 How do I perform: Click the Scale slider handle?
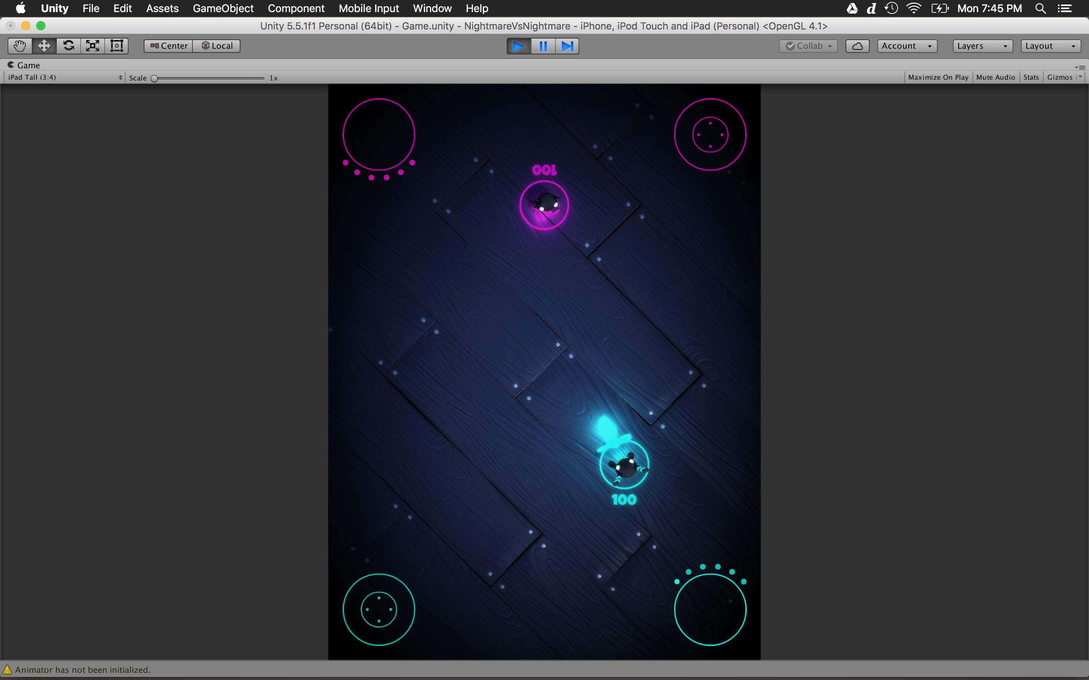pos(154,78)
